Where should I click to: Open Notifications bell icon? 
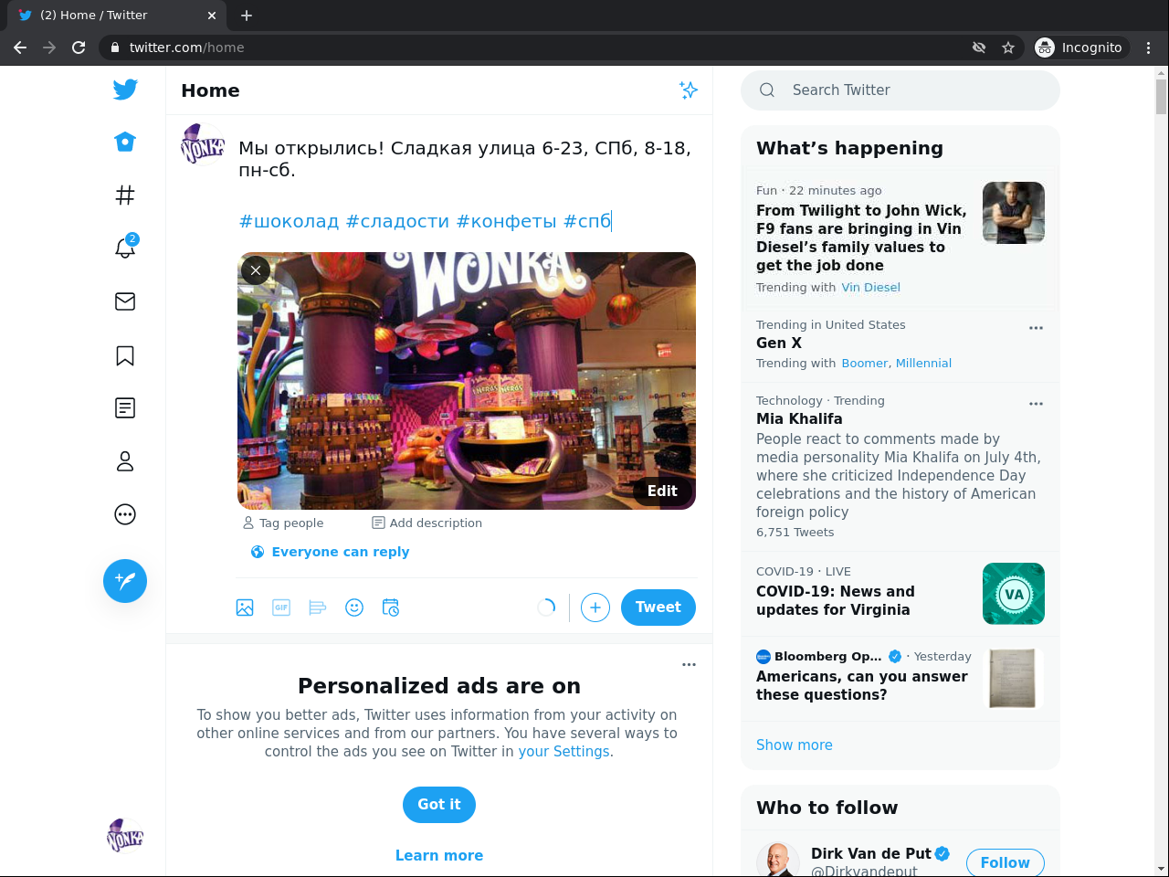125,247
